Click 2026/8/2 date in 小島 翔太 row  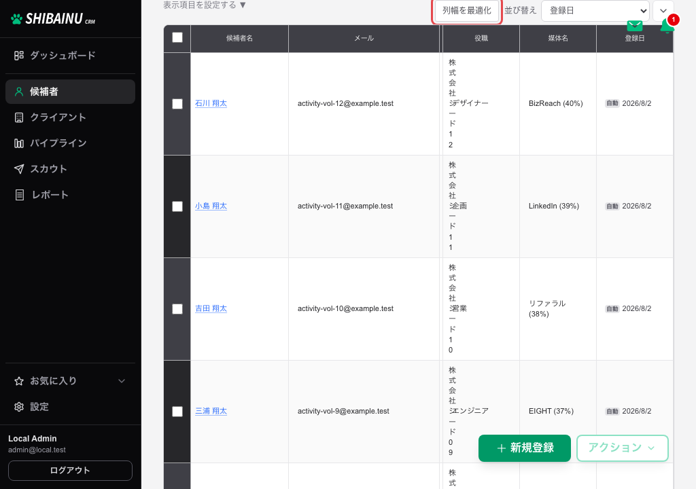pyautogui.click(x=636, y=206)
